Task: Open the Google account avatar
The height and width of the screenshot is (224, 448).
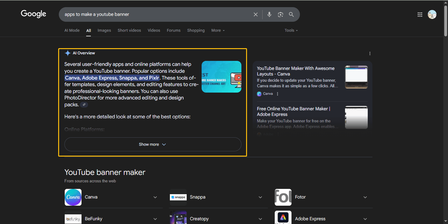Action: [432, 14]
